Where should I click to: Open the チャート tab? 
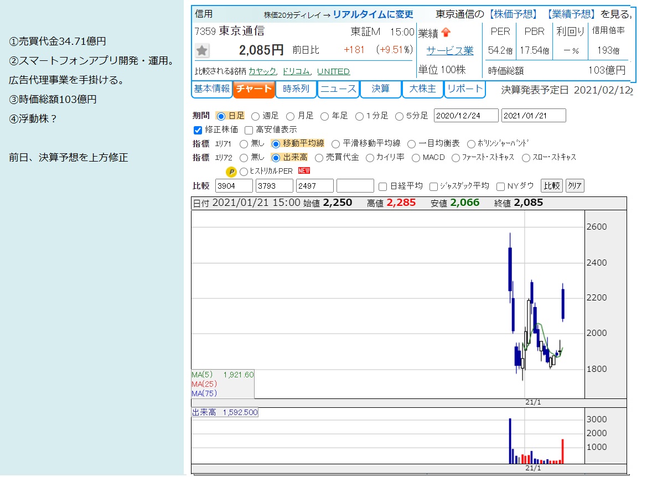click(x=253, y=89)
